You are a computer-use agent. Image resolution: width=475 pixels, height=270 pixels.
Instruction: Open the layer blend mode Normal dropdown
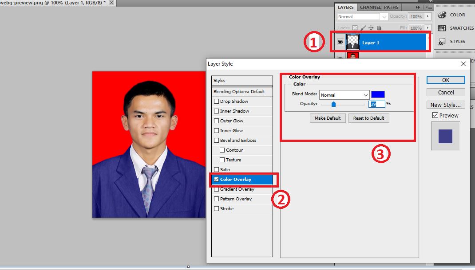click(362, 17)
